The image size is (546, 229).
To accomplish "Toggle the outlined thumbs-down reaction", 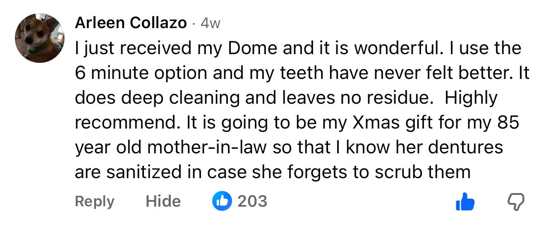I will click(x=515, y=202).
